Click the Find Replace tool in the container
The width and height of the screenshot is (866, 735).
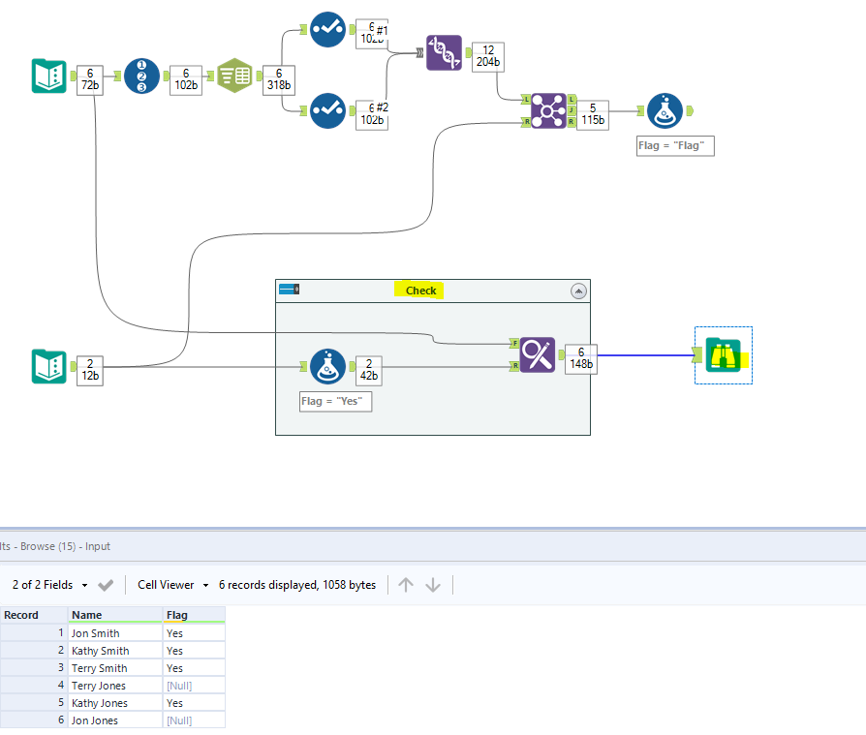point(538,354)
